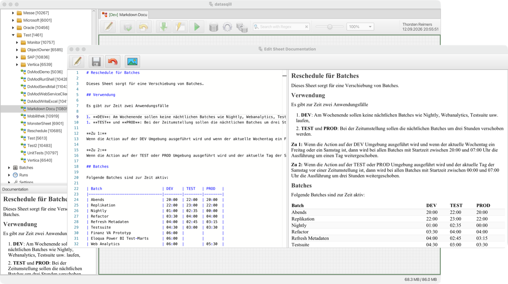Select Vertica [6540] sheet
Viewport: 508px width, 284px height.
[40, 160]
